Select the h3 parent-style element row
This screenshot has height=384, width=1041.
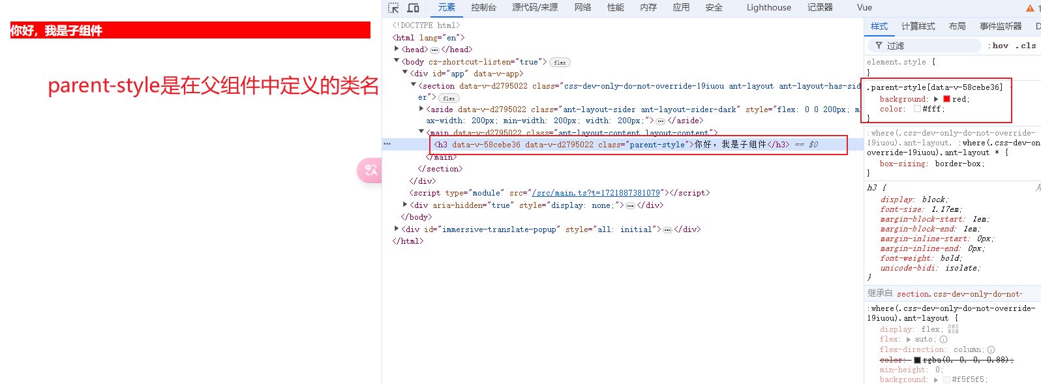(x=622, y=145)
